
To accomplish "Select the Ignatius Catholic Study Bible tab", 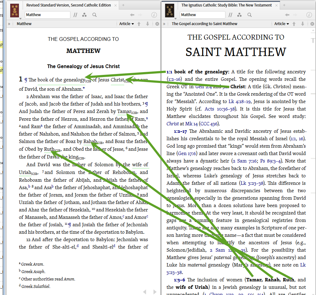I will (x=226, y=5).
